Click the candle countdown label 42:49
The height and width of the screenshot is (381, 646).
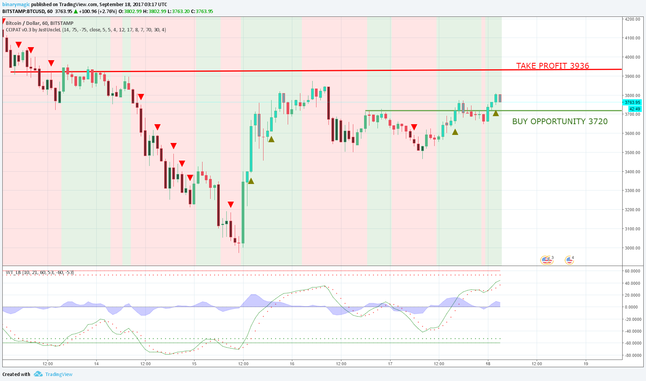pyautogui.click(x=634, y=109)
